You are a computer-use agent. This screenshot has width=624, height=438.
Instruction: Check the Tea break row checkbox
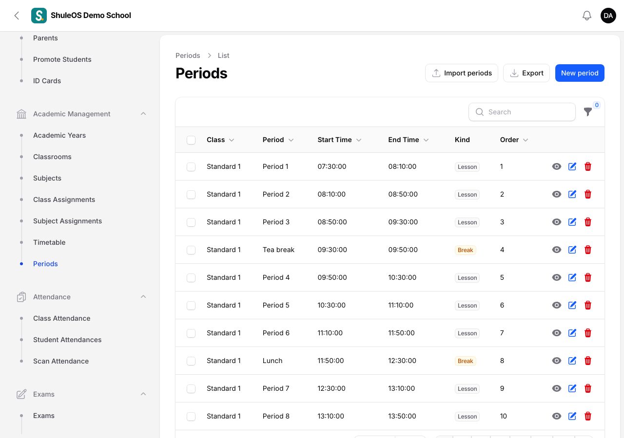(191, 250)
